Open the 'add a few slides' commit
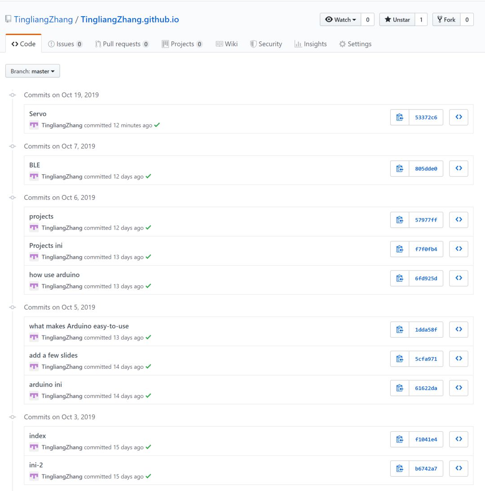485x491 pixels. coord(53,355)
